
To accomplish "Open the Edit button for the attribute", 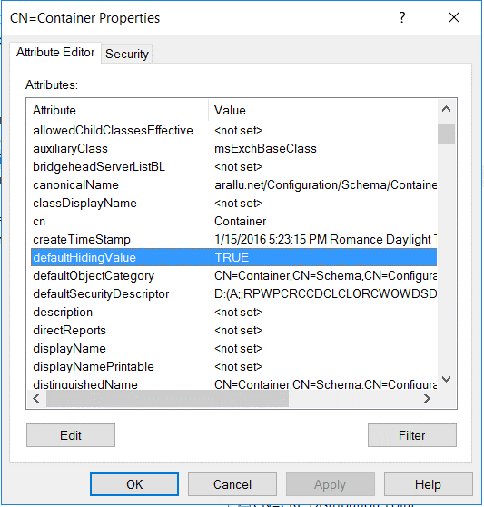I will tap(71, 435).
